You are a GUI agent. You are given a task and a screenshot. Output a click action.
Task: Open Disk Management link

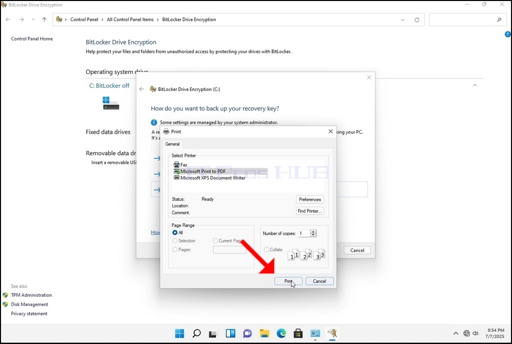(x=29, y=304)
